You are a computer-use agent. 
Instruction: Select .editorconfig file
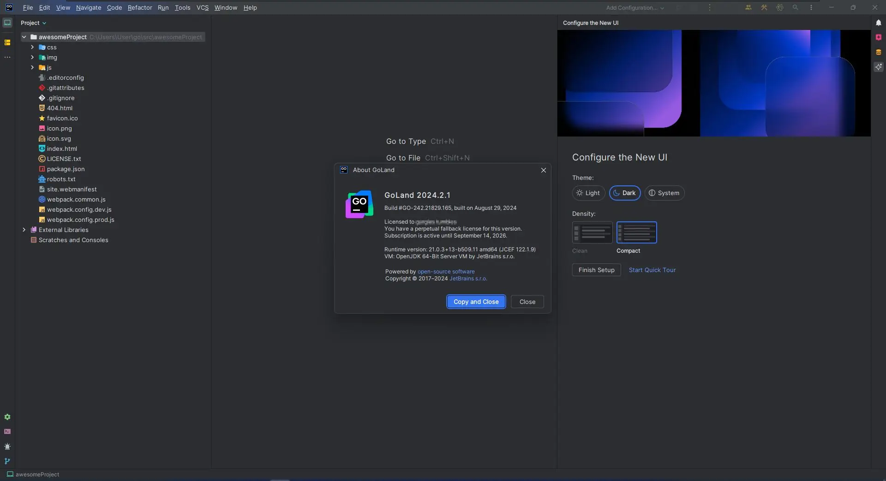point(61,77)
